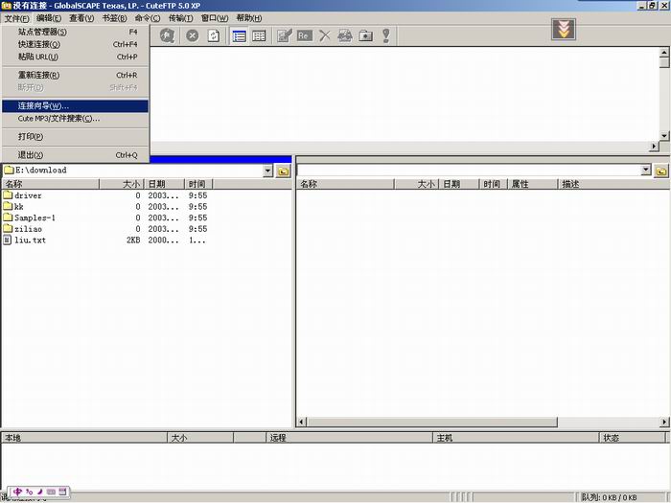
Task: Open the 命令(C) menu
Action: (x=148, y=18)
